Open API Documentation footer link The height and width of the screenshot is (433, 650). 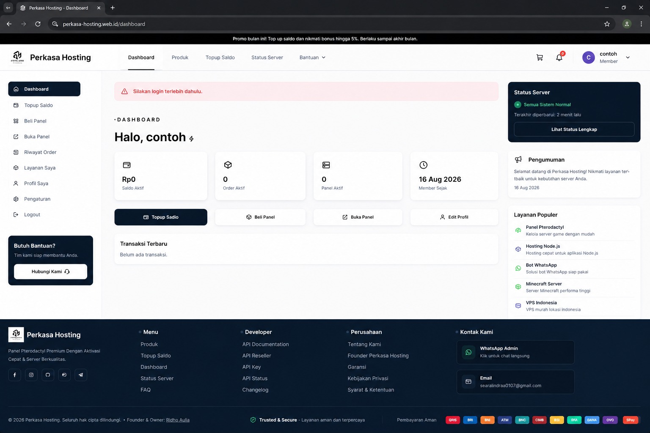[x=265, y=344]
